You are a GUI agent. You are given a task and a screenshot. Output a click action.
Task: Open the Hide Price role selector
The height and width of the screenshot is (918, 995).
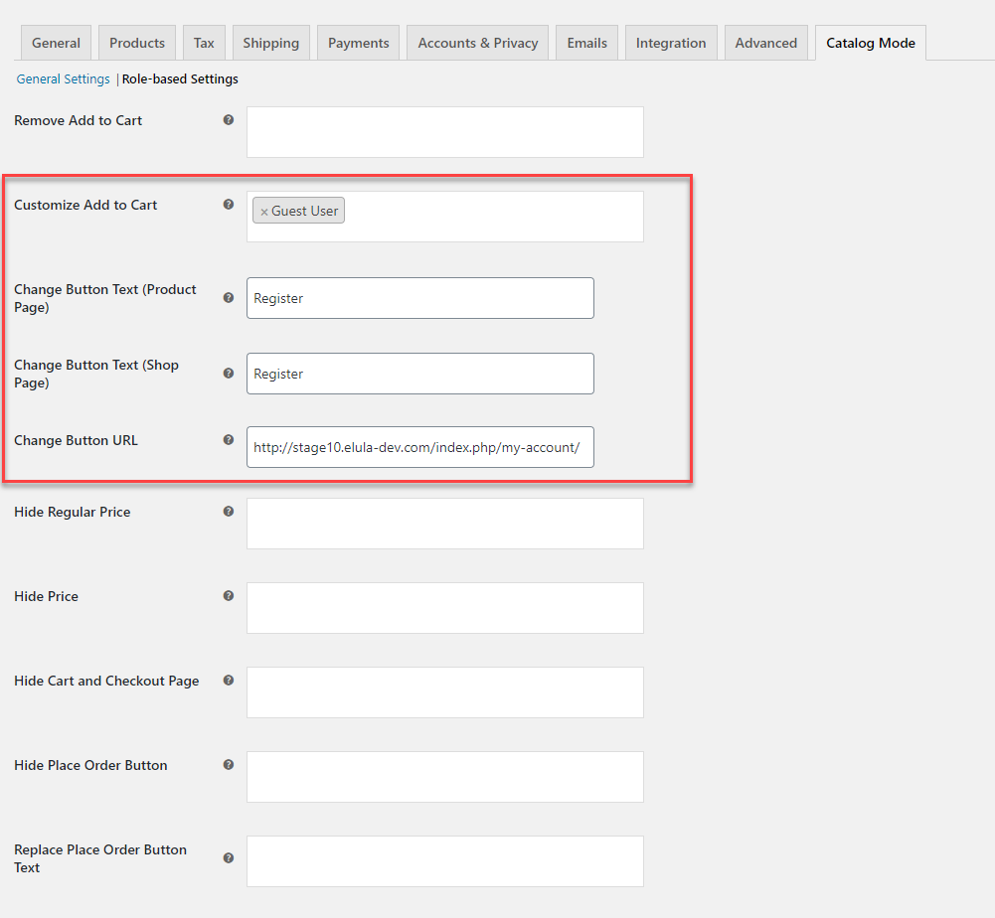point(444,608)
